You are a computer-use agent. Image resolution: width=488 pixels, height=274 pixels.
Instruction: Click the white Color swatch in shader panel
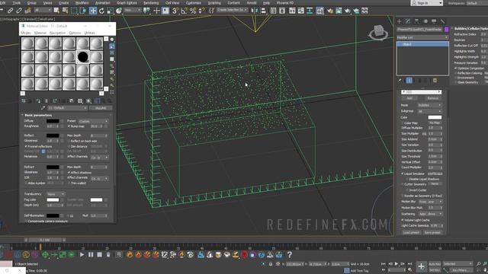pyautogui.click(x=435, y=117)
